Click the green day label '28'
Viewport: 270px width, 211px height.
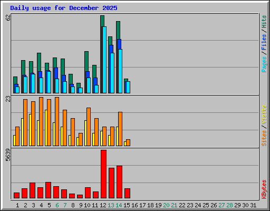229,205
